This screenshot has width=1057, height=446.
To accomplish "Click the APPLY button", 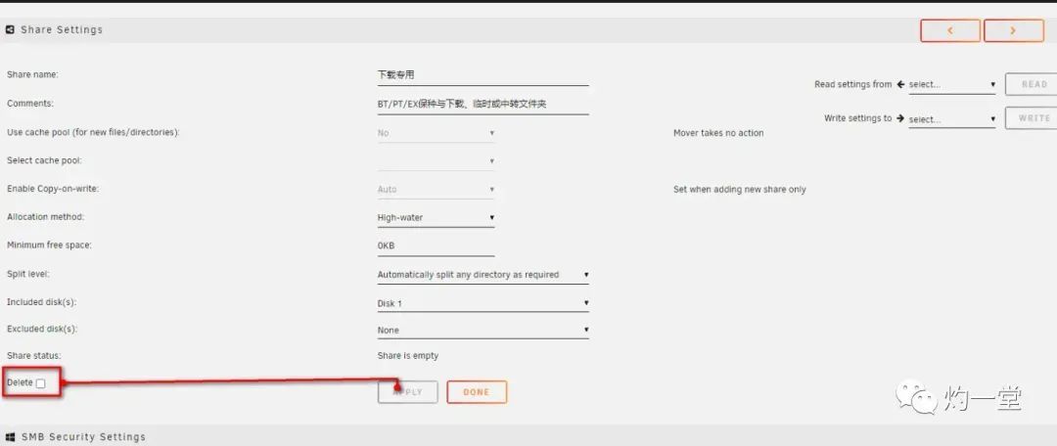I will 408,392.
